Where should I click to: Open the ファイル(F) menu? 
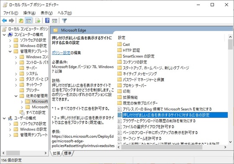pyautogui.click(x=11, y=13)
